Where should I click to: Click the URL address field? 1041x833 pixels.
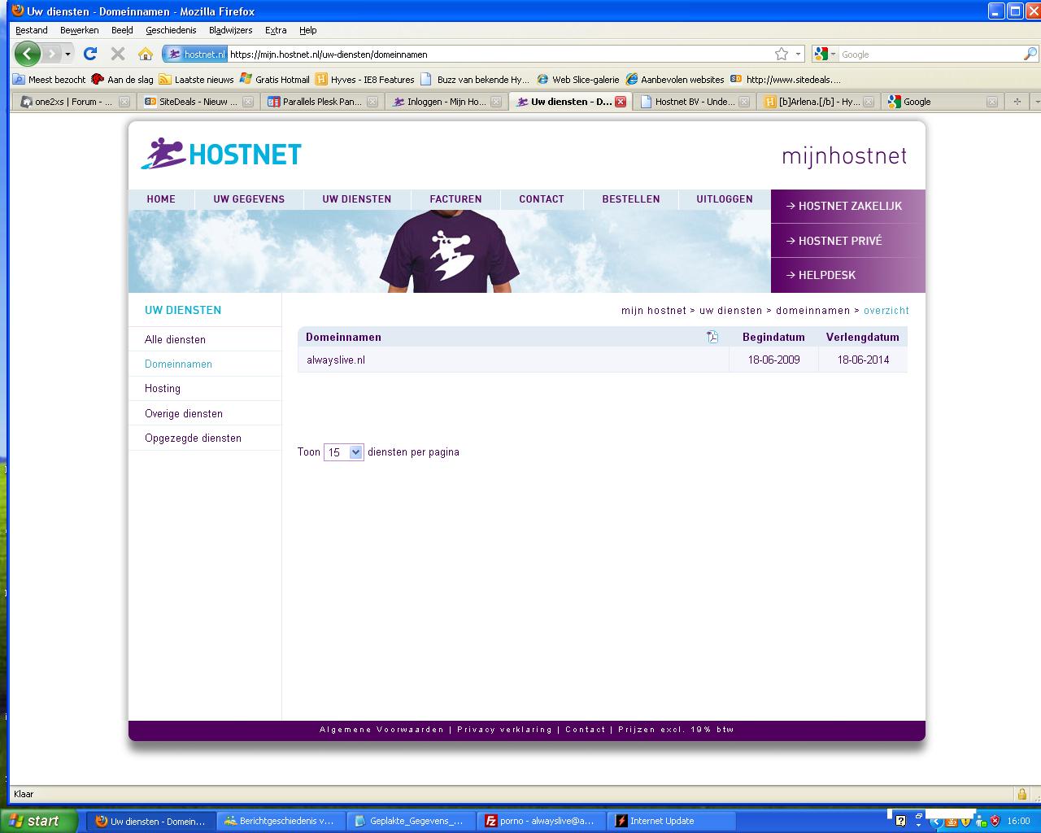(x=498, y=55)
